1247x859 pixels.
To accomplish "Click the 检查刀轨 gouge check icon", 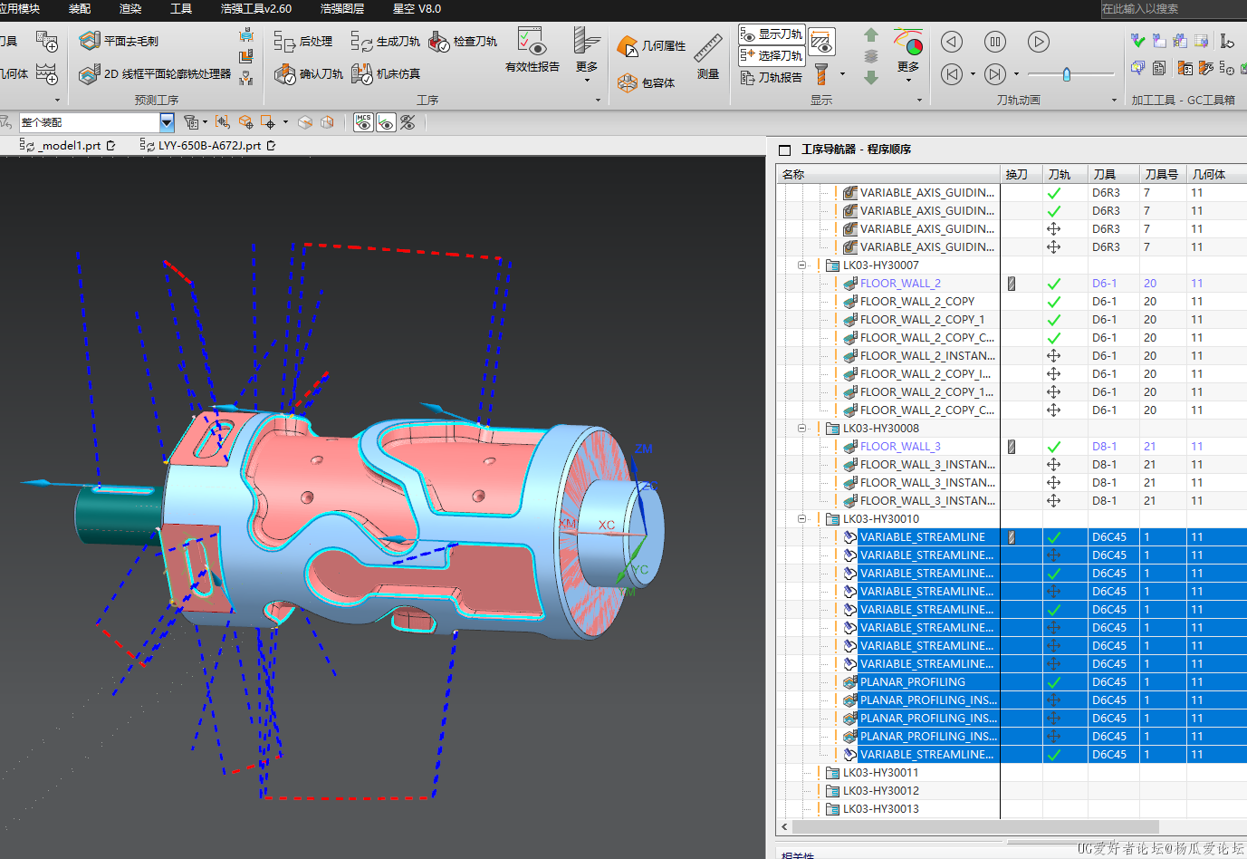I will pos(439,42).
